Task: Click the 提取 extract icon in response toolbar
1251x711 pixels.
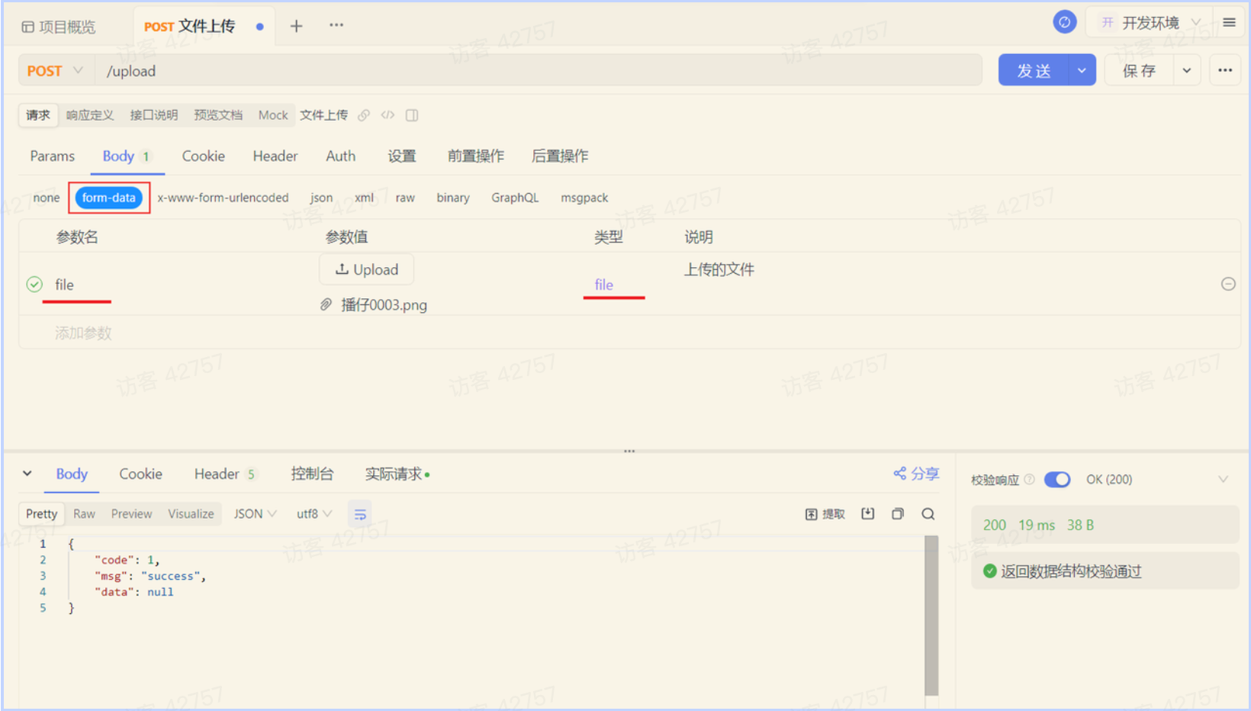Action: (x=825, y=513)
